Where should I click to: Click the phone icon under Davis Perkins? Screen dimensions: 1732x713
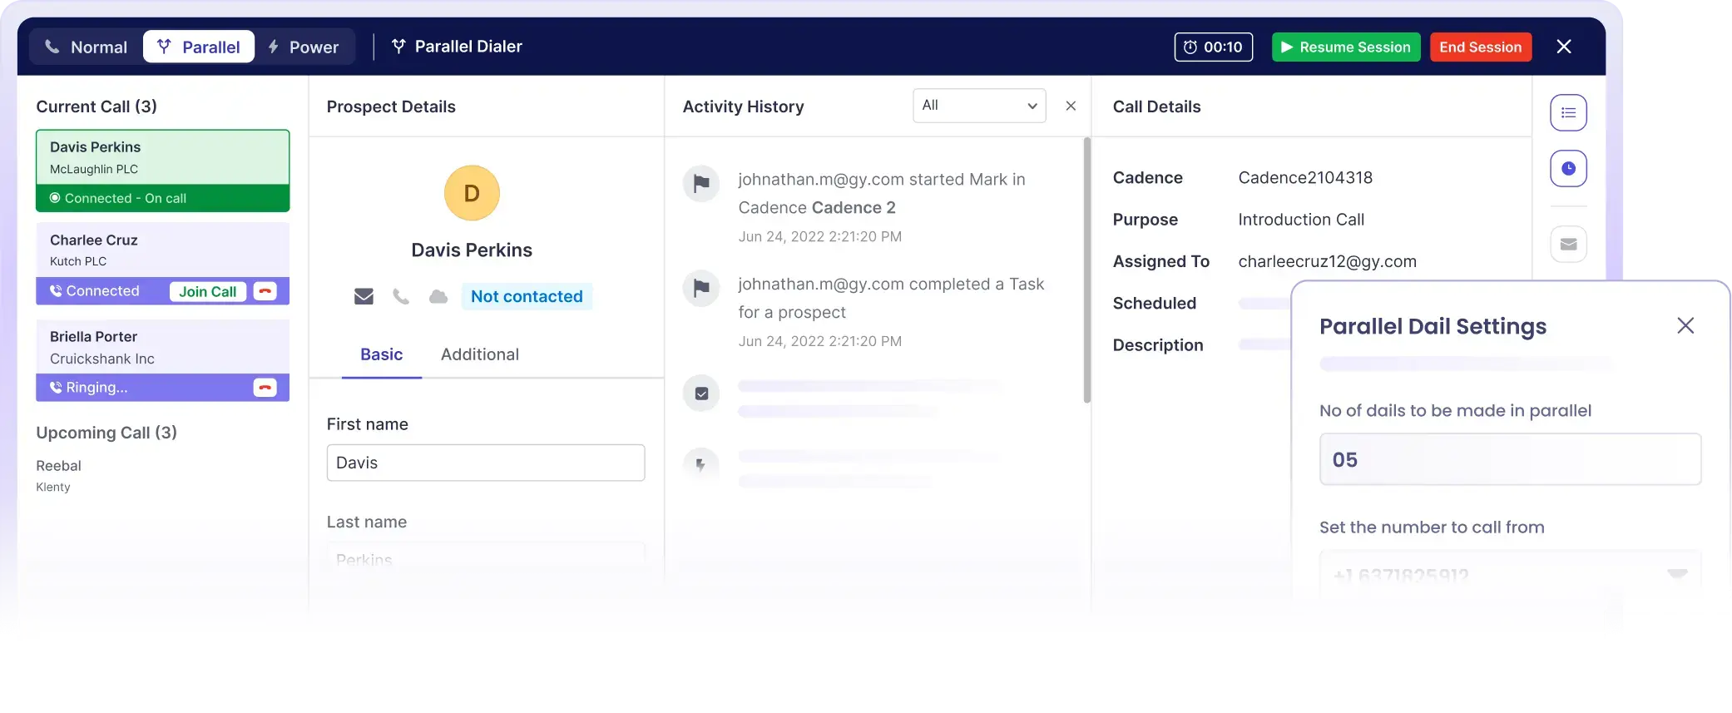pyautogui.click(x=401, y=297)
